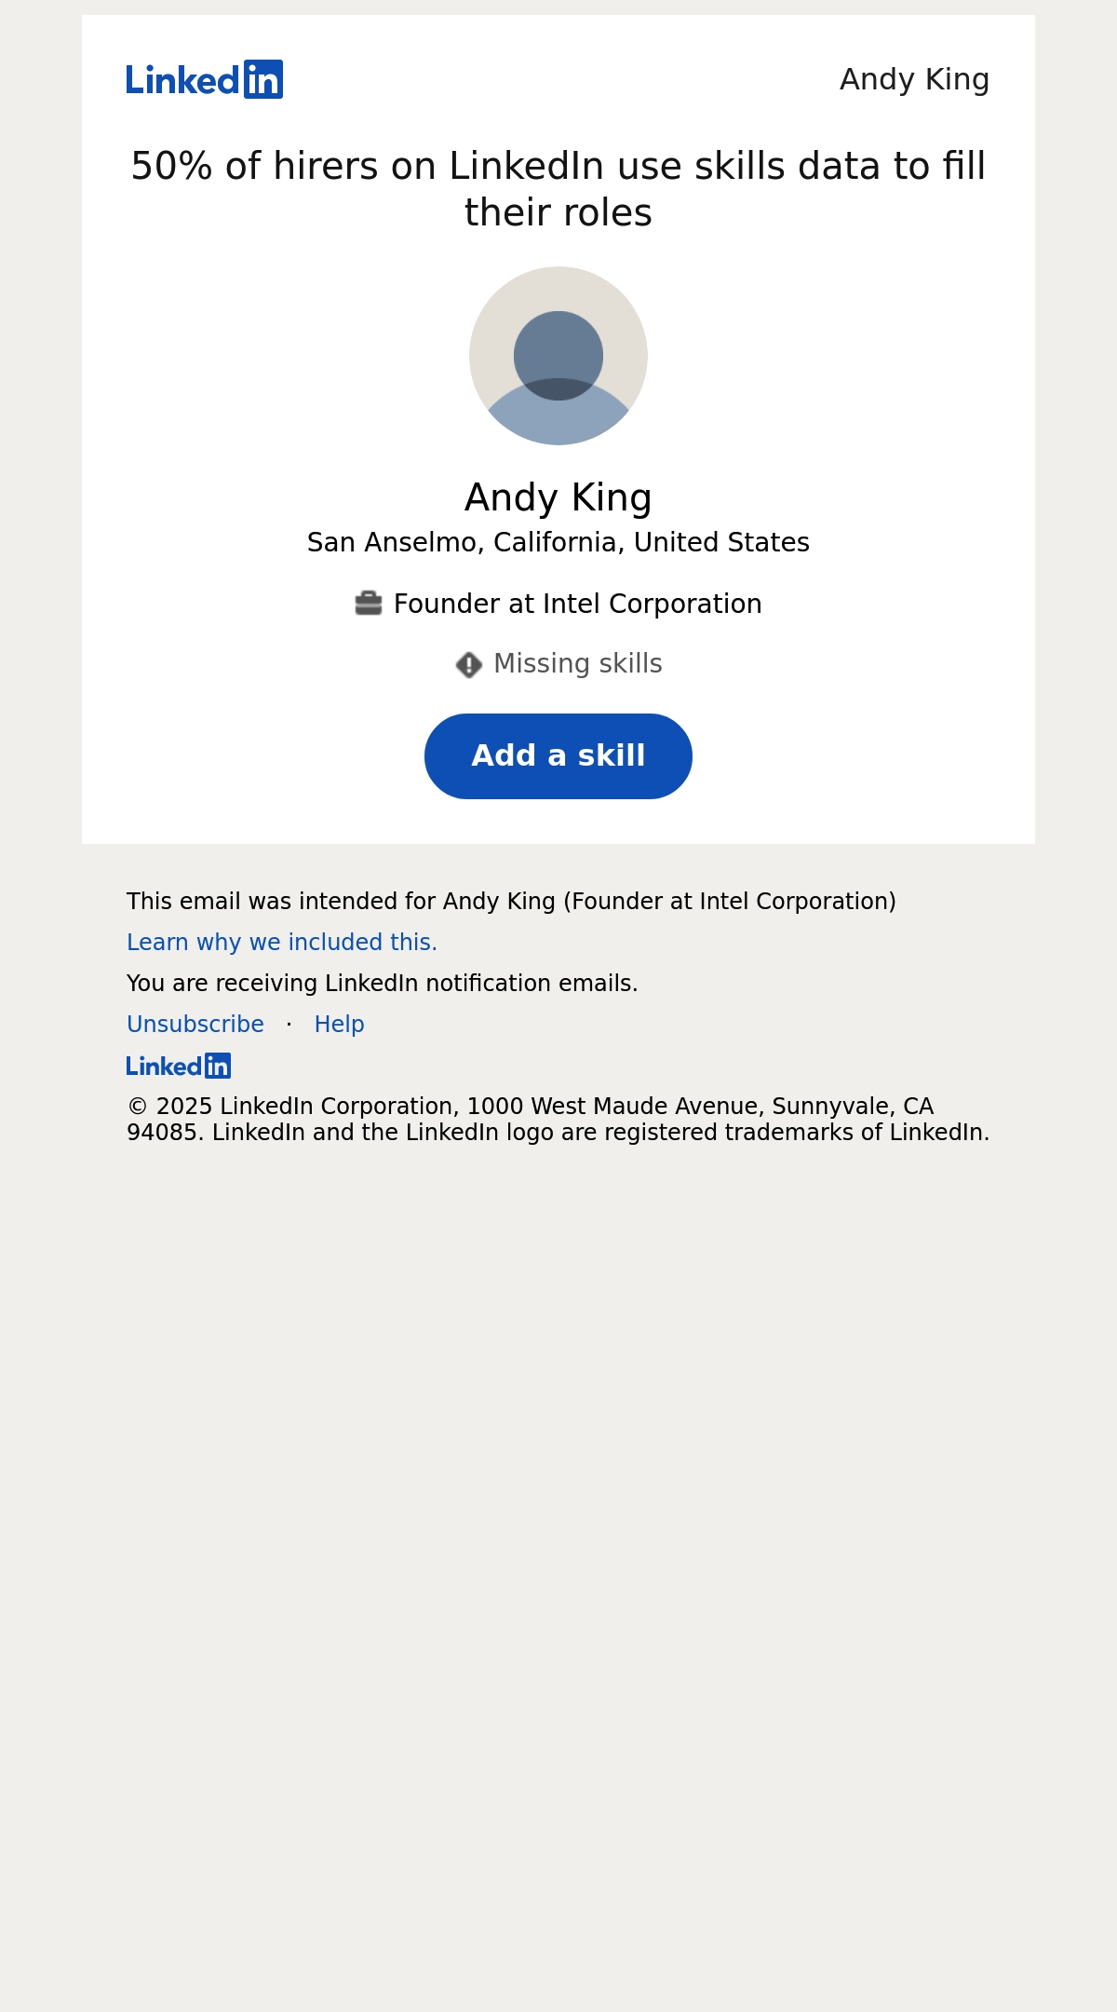
Task: Click the LinkedIn logo in the email header
Action: coord(205,79)
